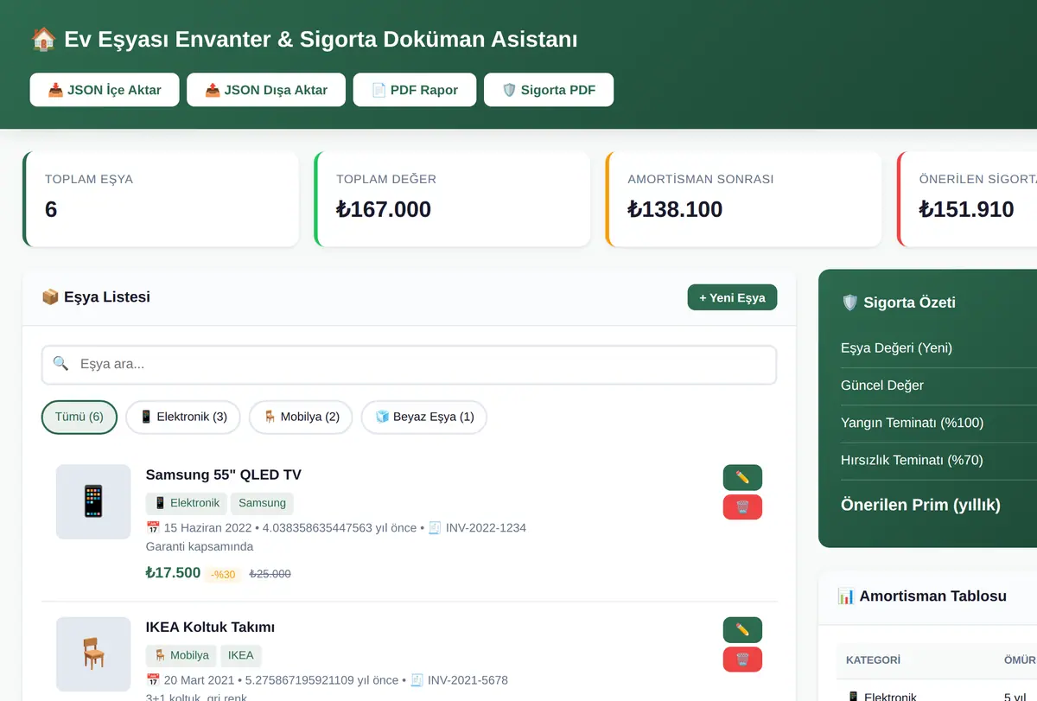The image size is (1037, 701).
Task: Select the Tümü (6) filter chip
Action: click(80, 417)
